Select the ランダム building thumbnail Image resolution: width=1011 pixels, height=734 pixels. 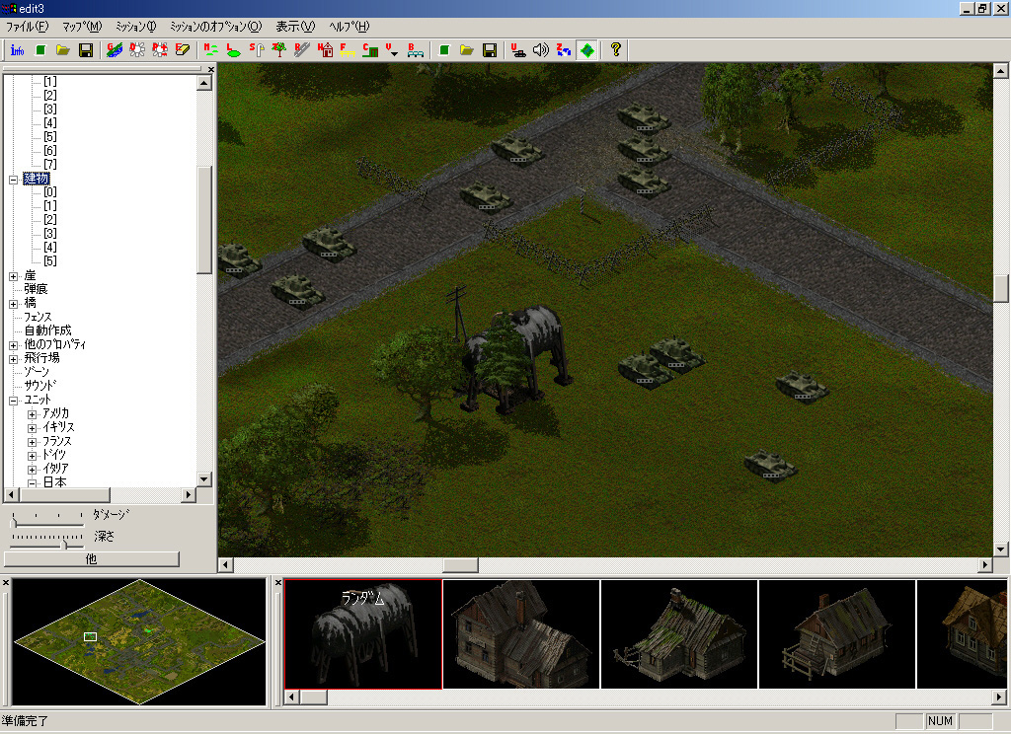(363, 634)
